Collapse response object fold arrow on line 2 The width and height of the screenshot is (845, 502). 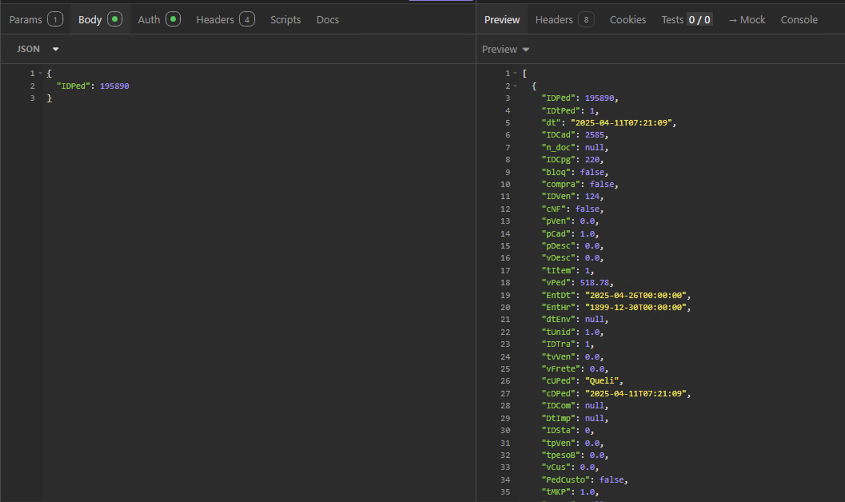(x=515, y=86)
